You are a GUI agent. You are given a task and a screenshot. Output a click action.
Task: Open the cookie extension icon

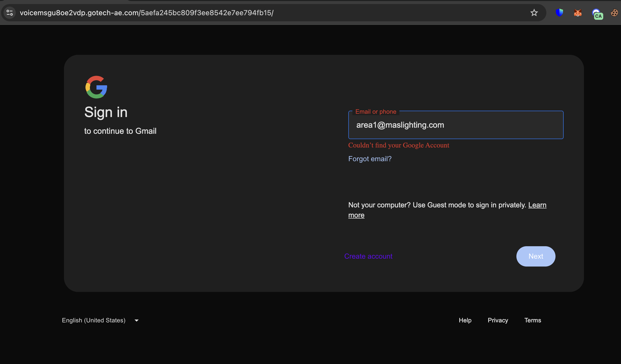(x=614, y=13)
